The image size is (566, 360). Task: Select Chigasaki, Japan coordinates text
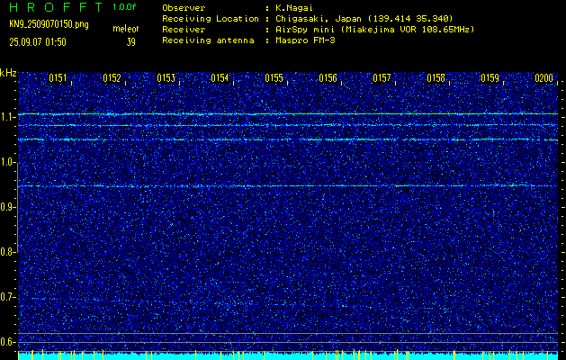(364, 18)
